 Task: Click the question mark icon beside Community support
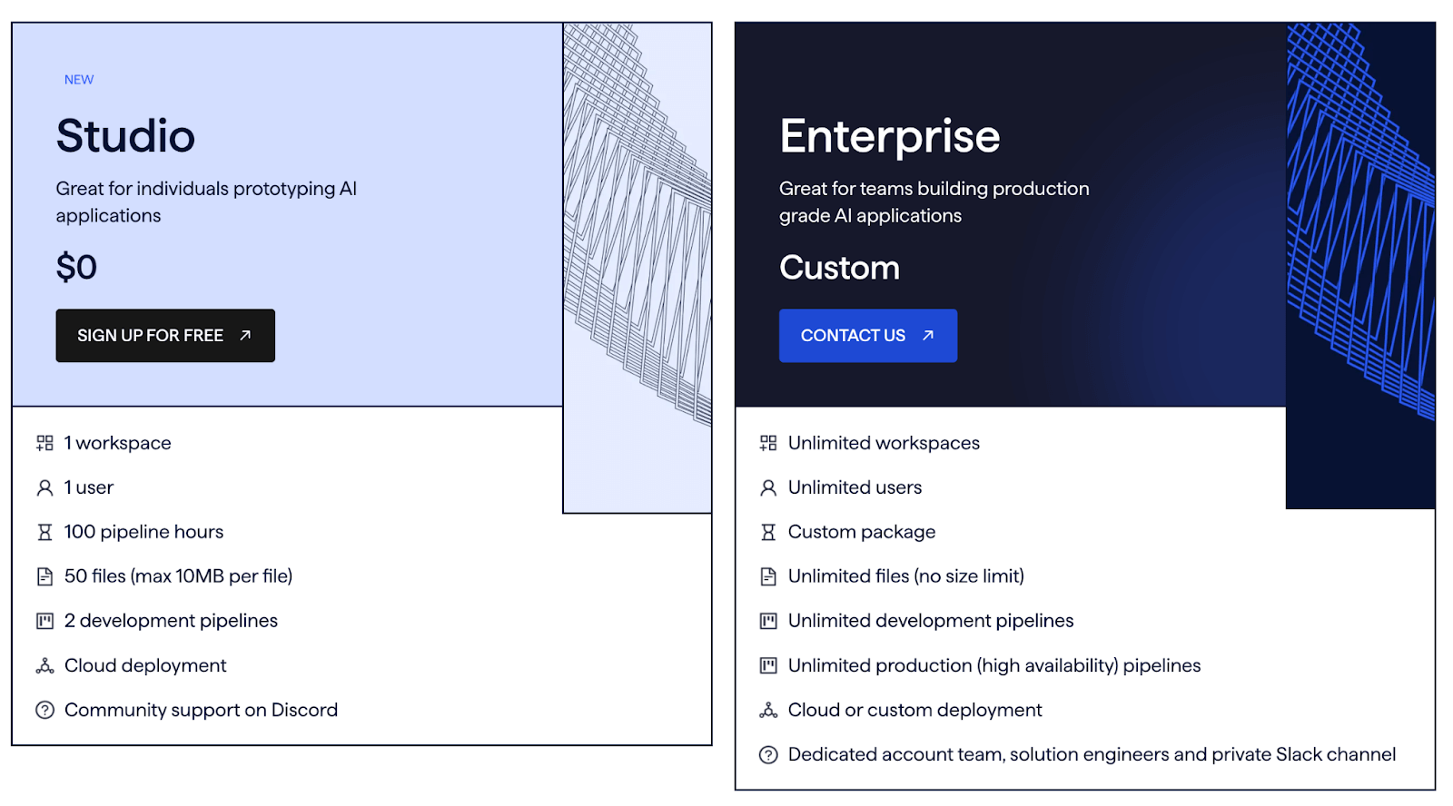coord(44,711)
